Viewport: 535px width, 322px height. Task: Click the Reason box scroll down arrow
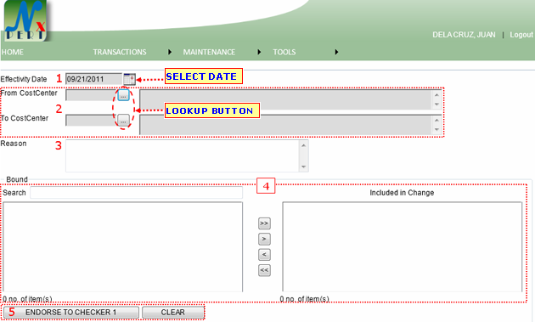[303, 167]
